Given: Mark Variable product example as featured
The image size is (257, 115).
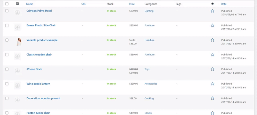Looking at the screenshot, I should click(x=212, y=40).
